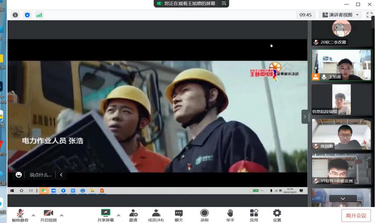Open the 应用 apps icon

pos(254,215)
